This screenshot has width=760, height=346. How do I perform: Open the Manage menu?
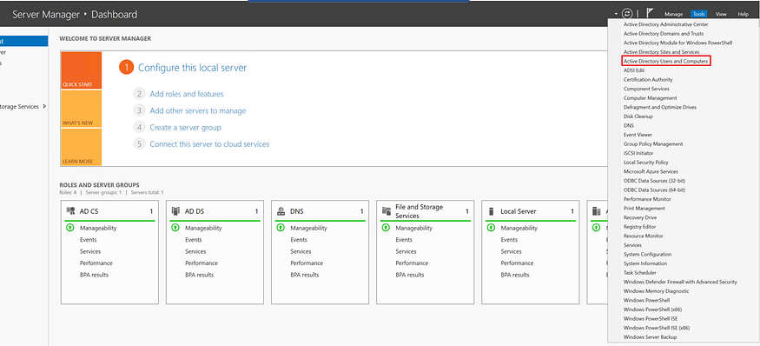click(673, 14)
